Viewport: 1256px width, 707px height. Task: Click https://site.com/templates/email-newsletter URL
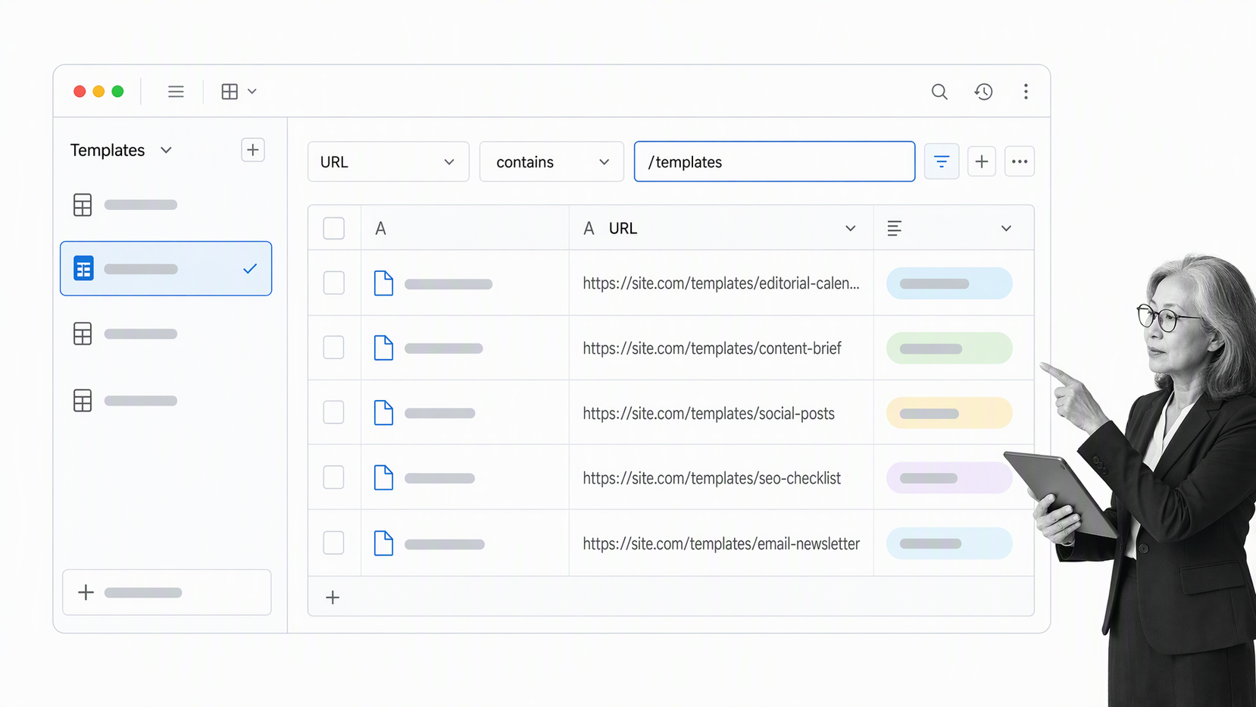coord(721,544)
